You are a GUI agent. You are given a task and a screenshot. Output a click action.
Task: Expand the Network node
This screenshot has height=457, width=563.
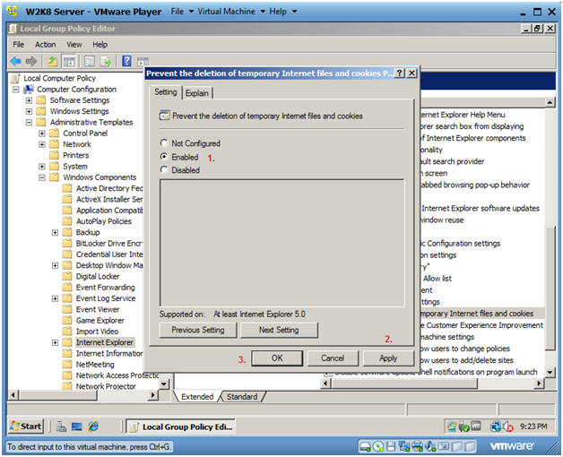(42, 144)
